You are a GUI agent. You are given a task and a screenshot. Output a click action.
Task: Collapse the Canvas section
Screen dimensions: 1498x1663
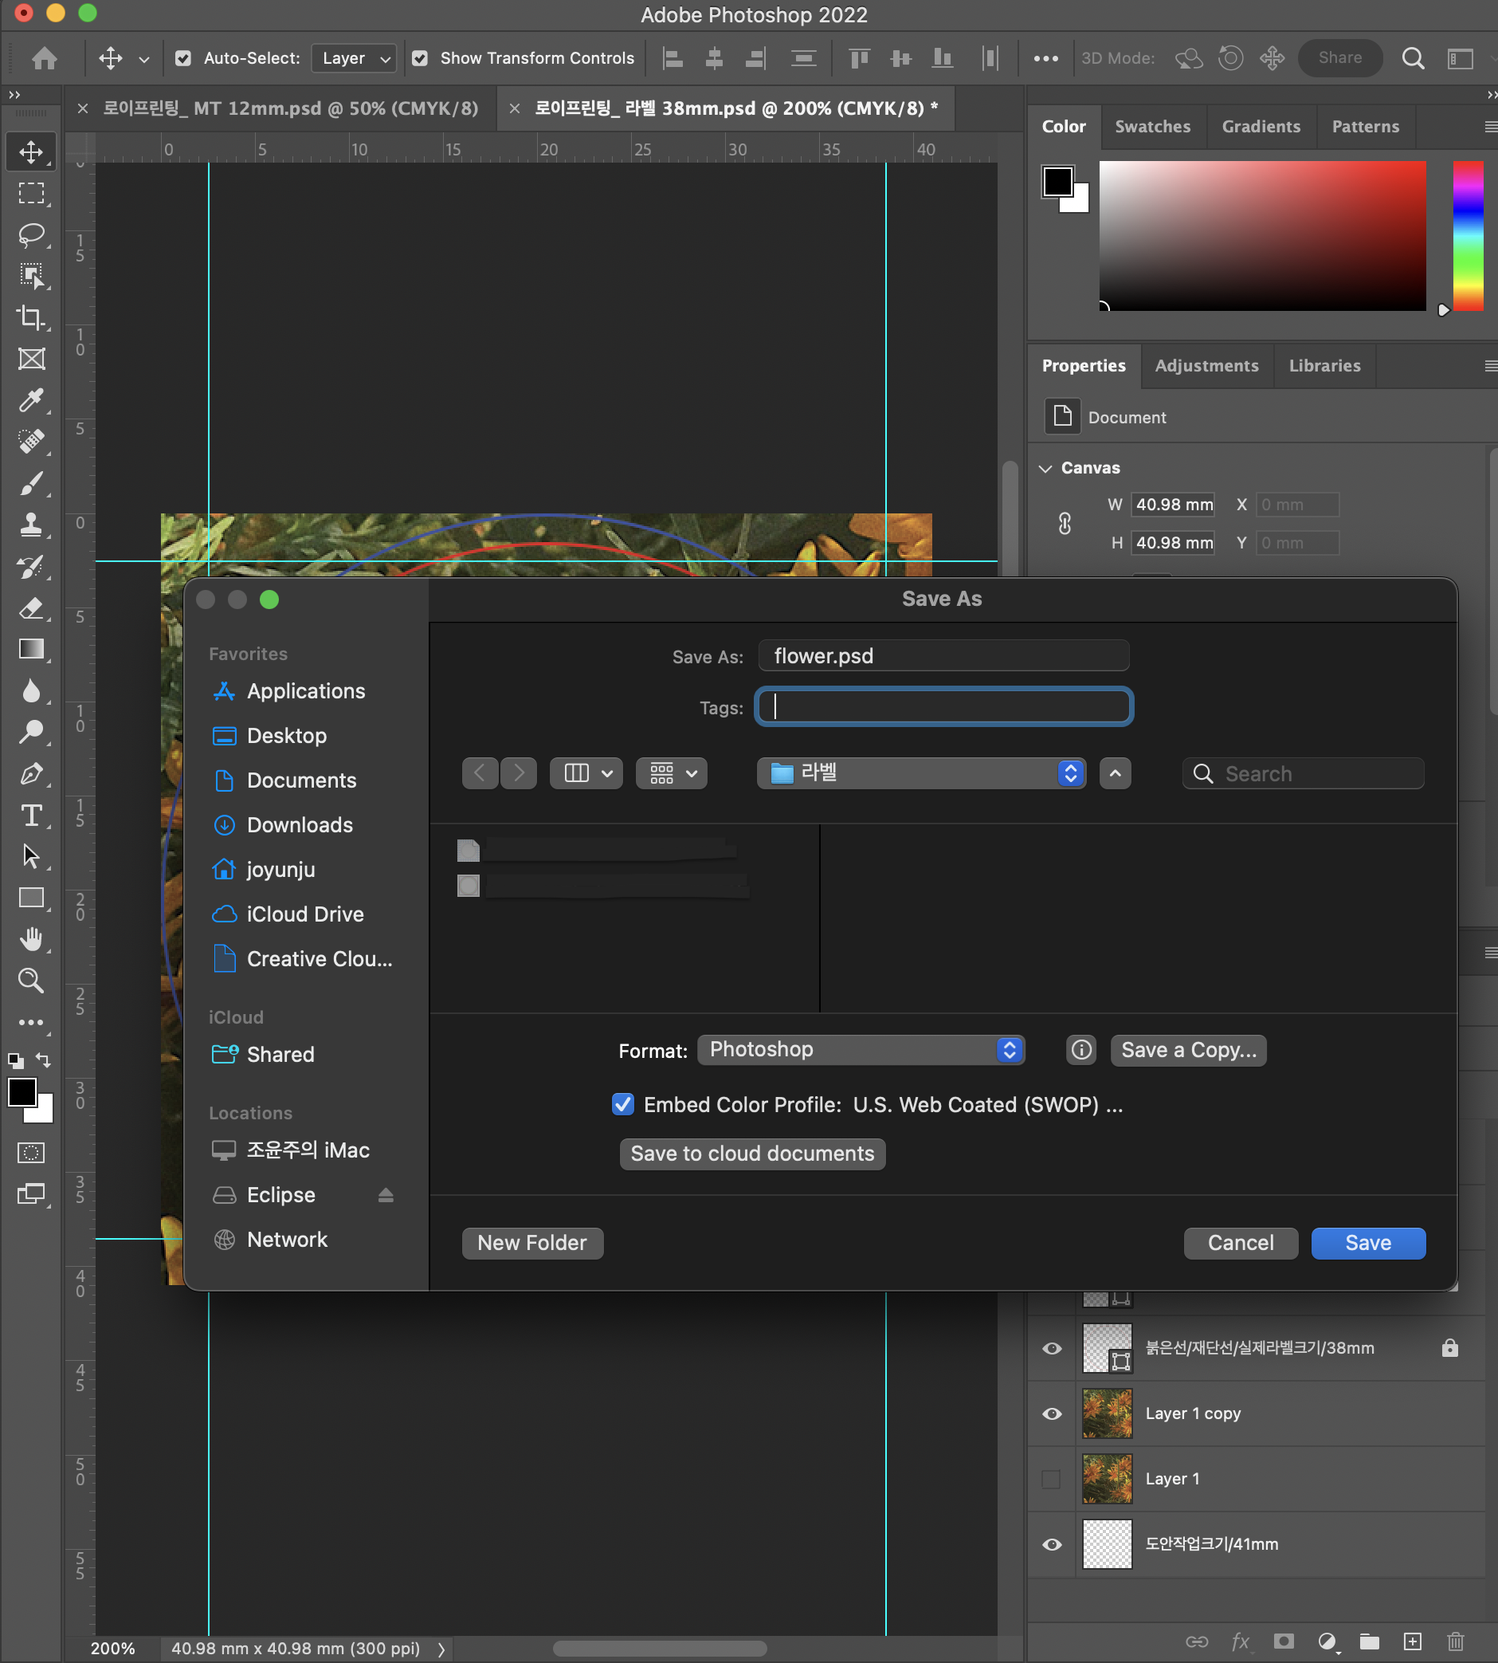pyautogui.click(x=1045, y=468)
